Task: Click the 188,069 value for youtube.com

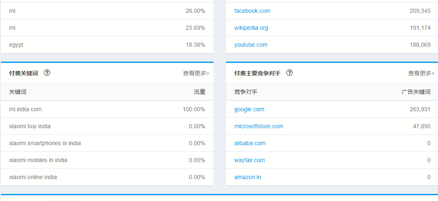Action: [420, 45]
